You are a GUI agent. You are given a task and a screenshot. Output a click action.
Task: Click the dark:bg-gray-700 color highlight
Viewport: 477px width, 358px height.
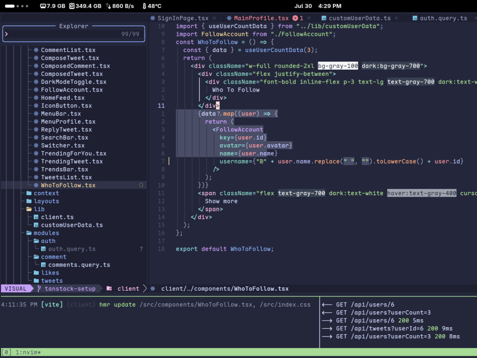pos(391,66)
